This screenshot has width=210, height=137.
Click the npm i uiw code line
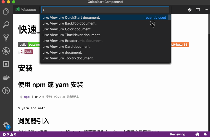pyautogui.click(x=50, y=97)
